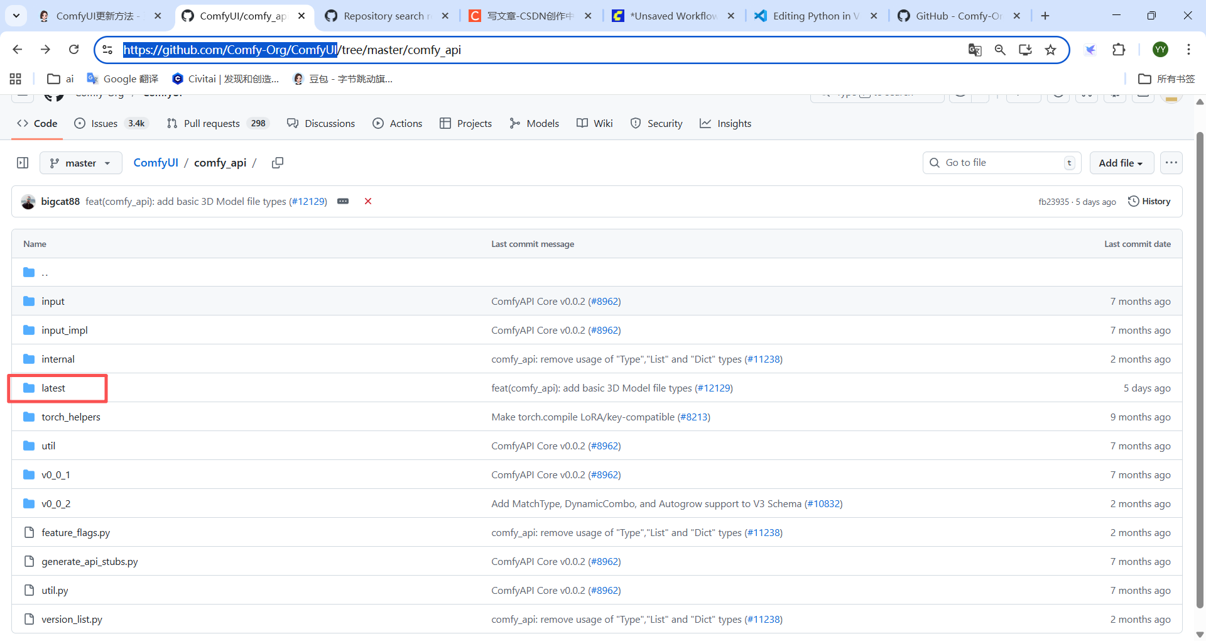Click the page vertical scrollbar

coord(1200,370)
